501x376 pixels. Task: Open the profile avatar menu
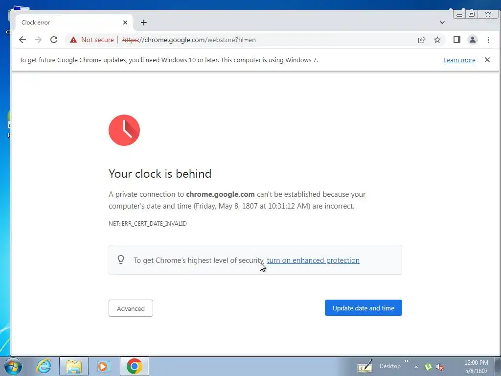(473, 40)
